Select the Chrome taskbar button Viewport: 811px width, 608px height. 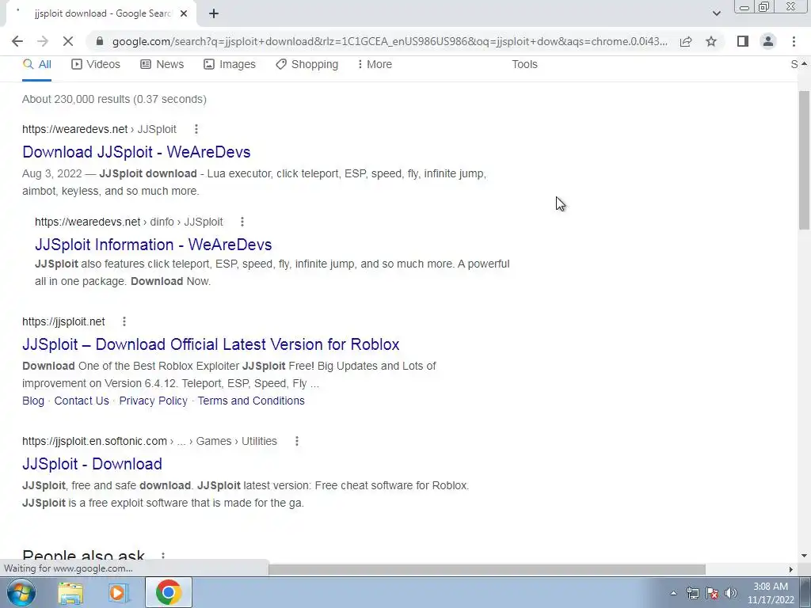tap(168, 592)
